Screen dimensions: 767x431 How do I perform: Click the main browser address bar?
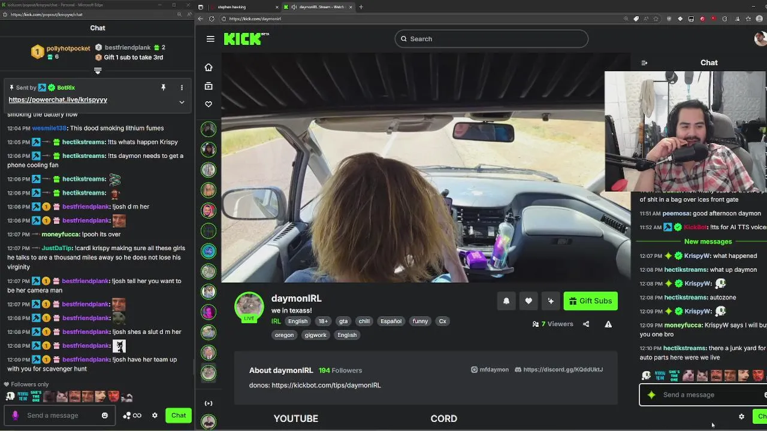pyautogui.click(x=419, y=19)
